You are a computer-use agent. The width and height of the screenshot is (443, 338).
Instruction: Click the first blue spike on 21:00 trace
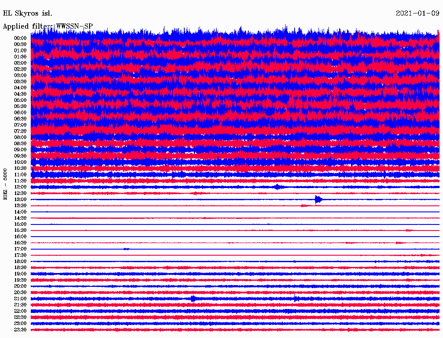pyautogui.click(x=193, y=299)
